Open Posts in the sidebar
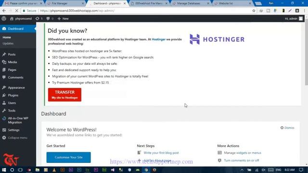Image resolution: width=308 pixels, height=173 pixels. click(x=12, y=54)
